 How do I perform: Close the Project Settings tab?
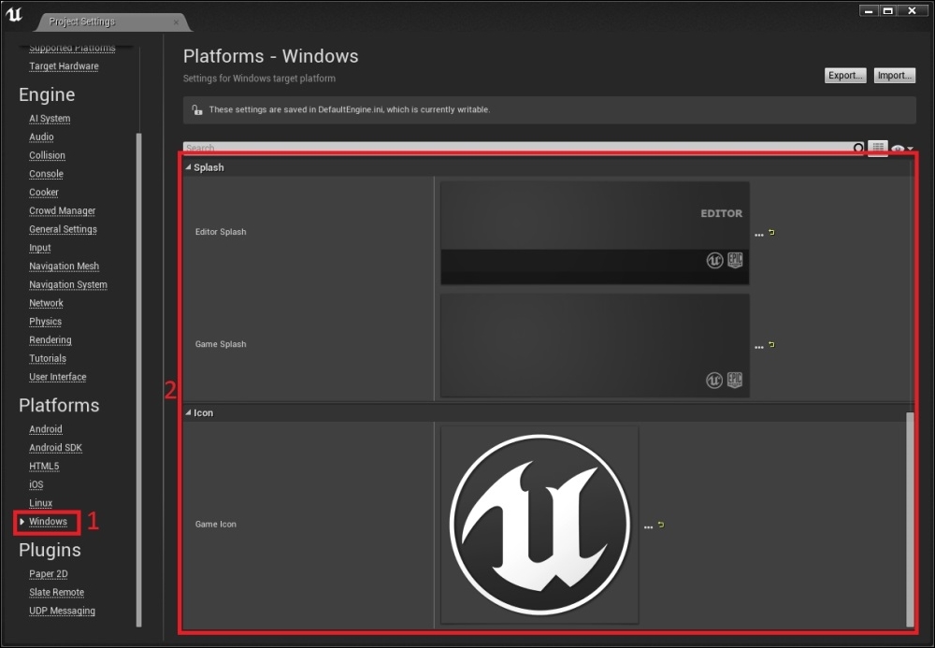(x=176, y=22)
